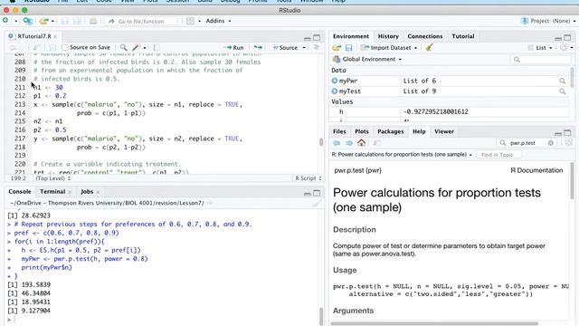This screenshot has height=326, width=579.
Task: Go forward in Help pane
Action: coord(349,143)
